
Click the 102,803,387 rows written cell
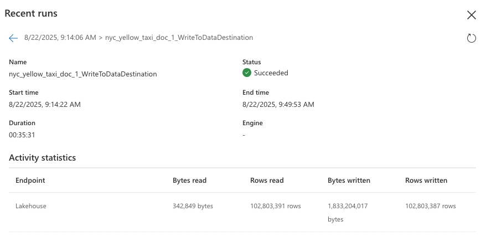pos(431,206)
